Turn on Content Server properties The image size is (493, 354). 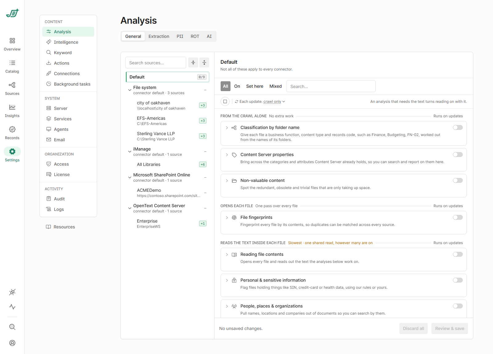(x=458, y=155)
